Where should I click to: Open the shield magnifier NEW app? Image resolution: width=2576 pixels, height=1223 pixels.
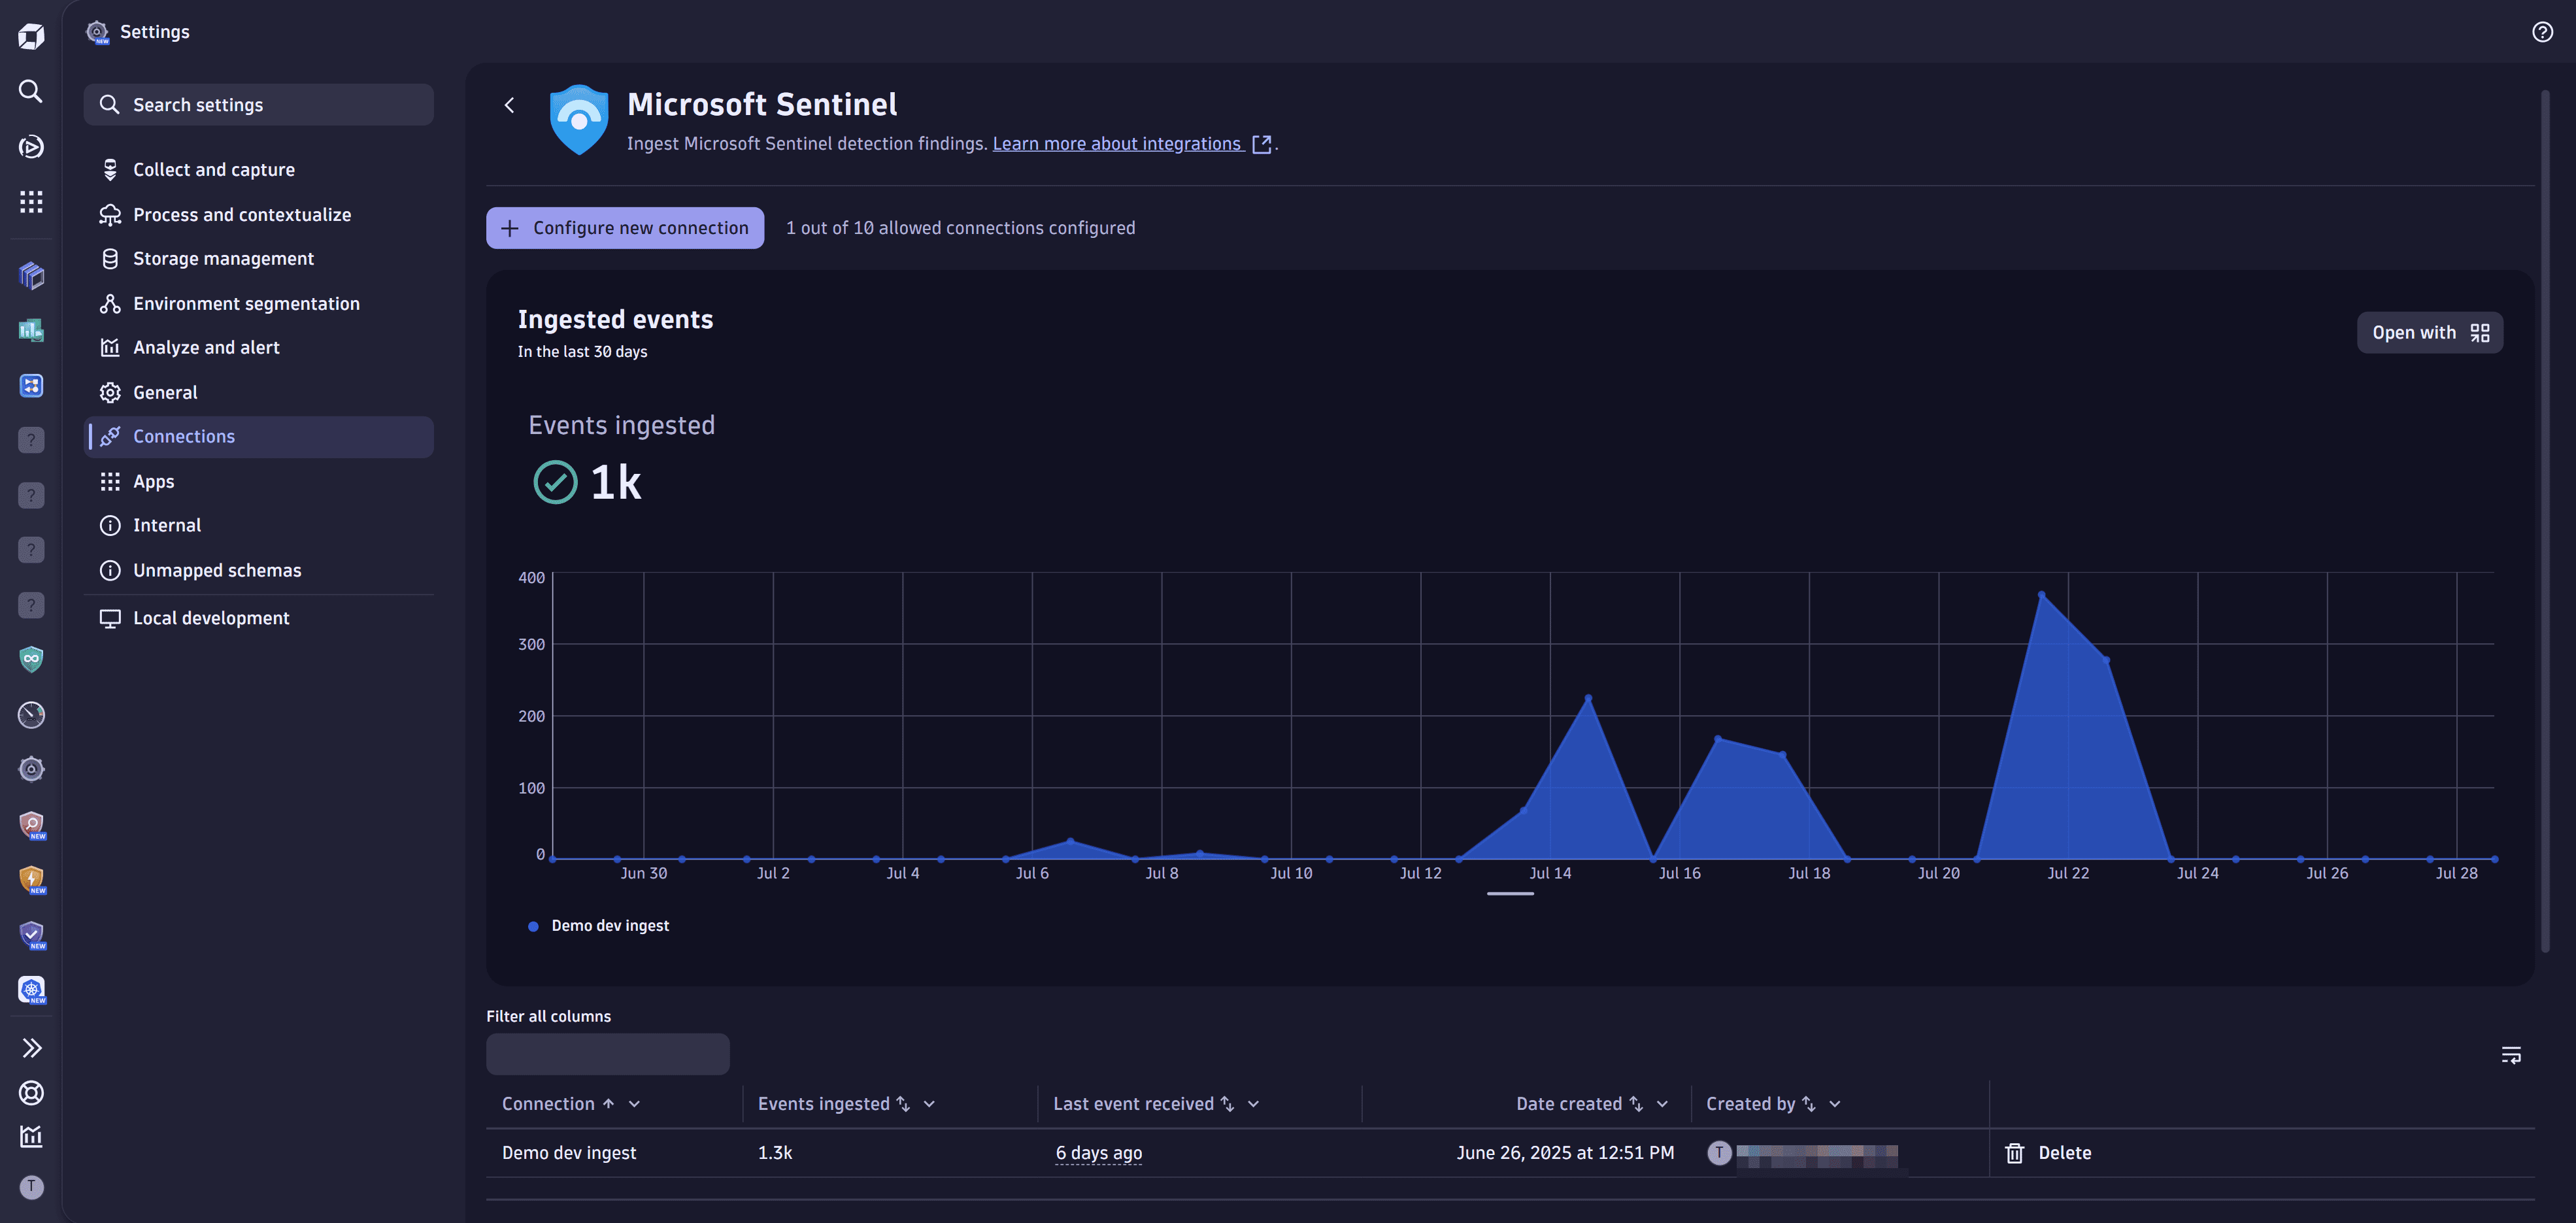31,825
